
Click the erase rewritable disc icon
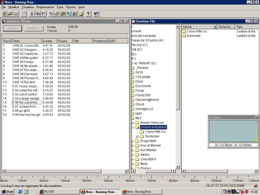(x=75, y=14)
